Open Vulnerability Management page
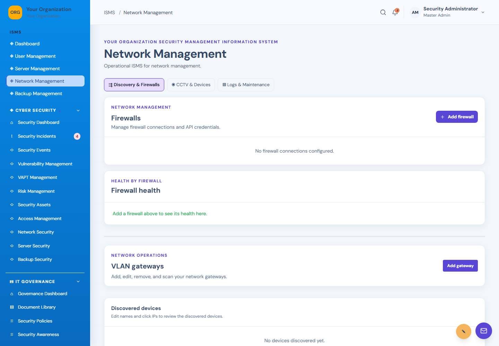The width and height of the screenshot is (499, 346). click(45, 164)
